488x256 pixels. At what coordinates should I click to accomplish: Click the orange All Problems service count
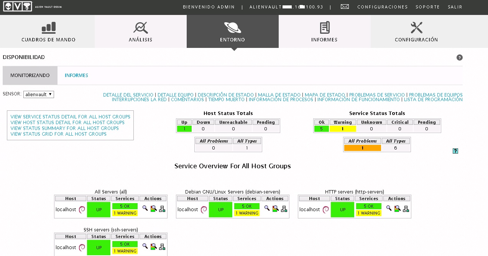pos(362,148)
